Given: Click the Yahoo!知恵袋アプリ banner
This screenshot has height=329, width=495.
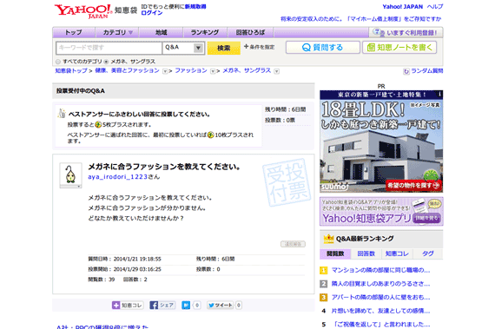Looking at the screenshot, I should coord(381,211).
